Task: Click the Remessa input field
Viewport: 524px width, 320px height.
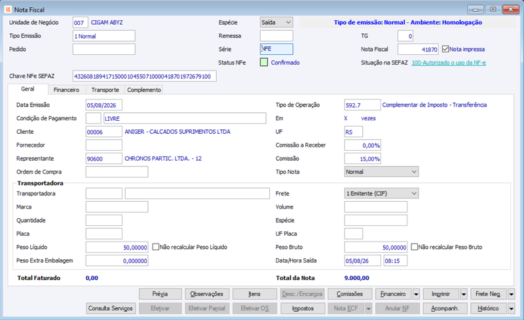Action: pos(276,36)
